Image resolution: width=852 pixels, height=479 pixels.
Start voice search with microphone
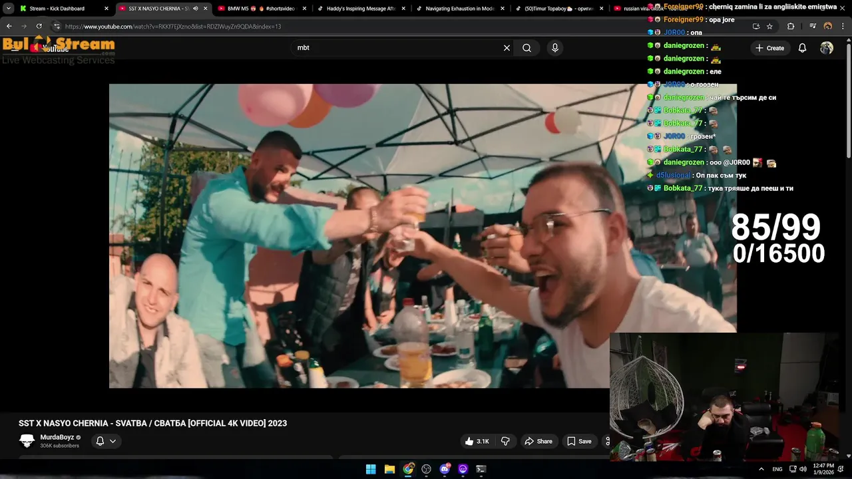(554, 48)
